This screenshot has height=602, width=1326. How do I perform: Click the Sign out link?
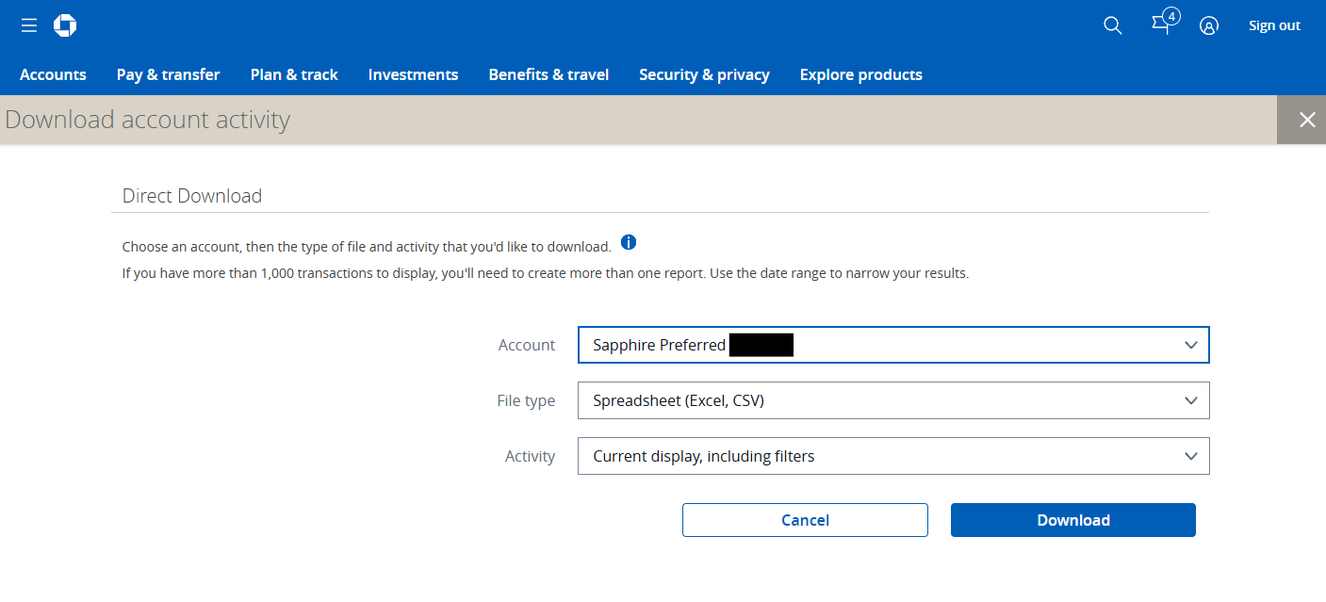[x=1274, y=25]
